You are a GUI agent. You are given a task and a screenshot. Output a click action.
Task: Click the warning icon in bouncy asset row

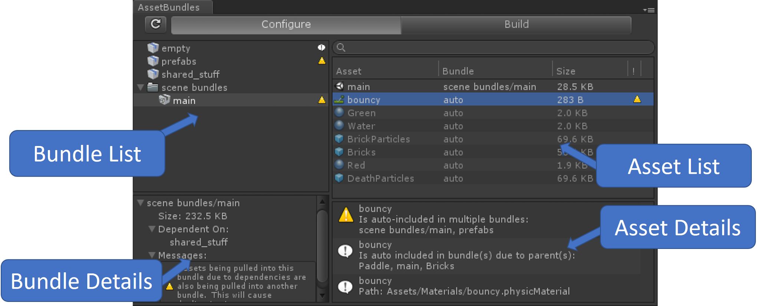[637, 99]
